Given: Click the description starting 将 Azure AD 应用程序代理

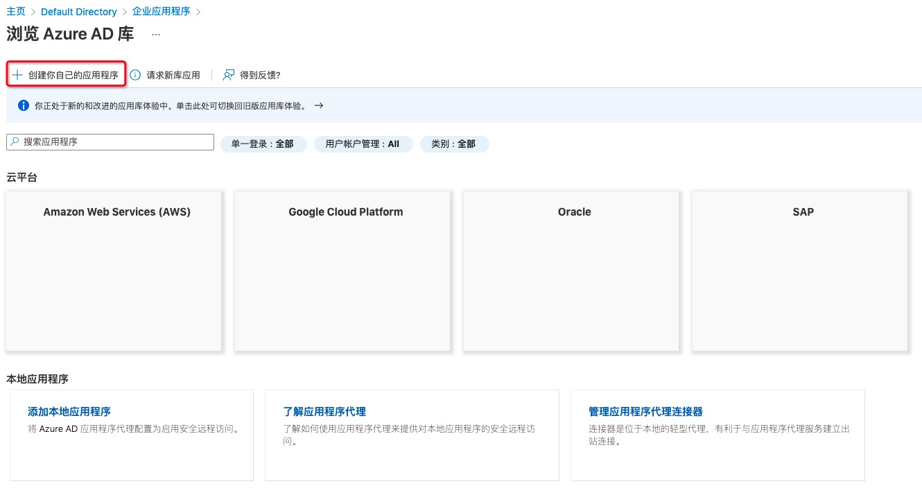Looking at the screenshot, I should [x=134, y=429].
